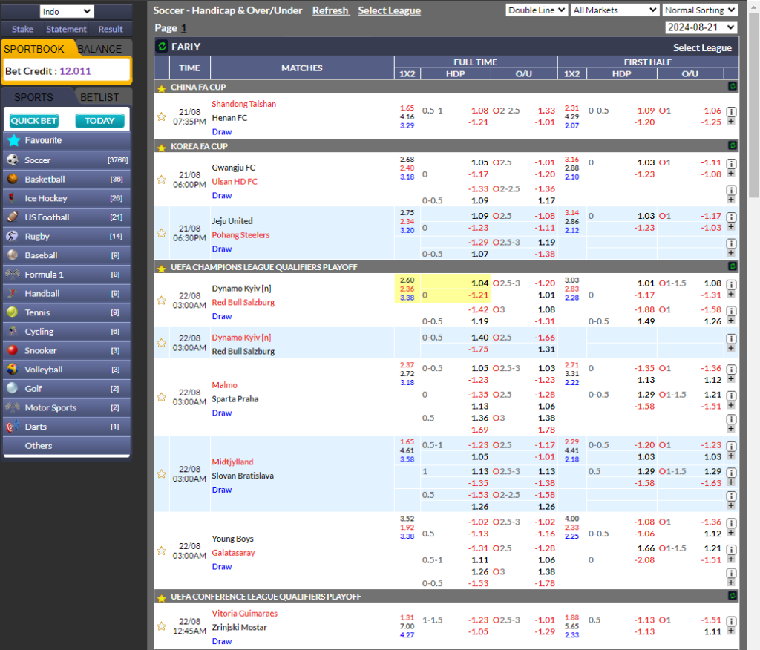Click the Basketball sport icon
Screen dimensions: 760x650
(12, 179)
